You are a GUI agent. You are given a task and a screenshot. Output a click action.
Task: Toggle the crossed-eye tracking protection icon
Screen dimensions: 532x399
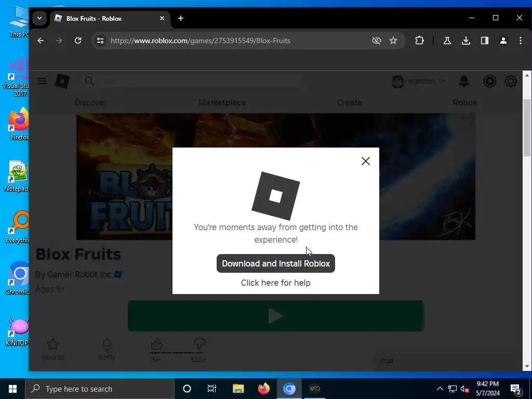[x=376, y=41]
